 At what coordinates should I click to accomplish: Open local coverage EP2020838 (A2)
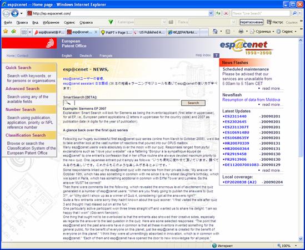[241, 182]
